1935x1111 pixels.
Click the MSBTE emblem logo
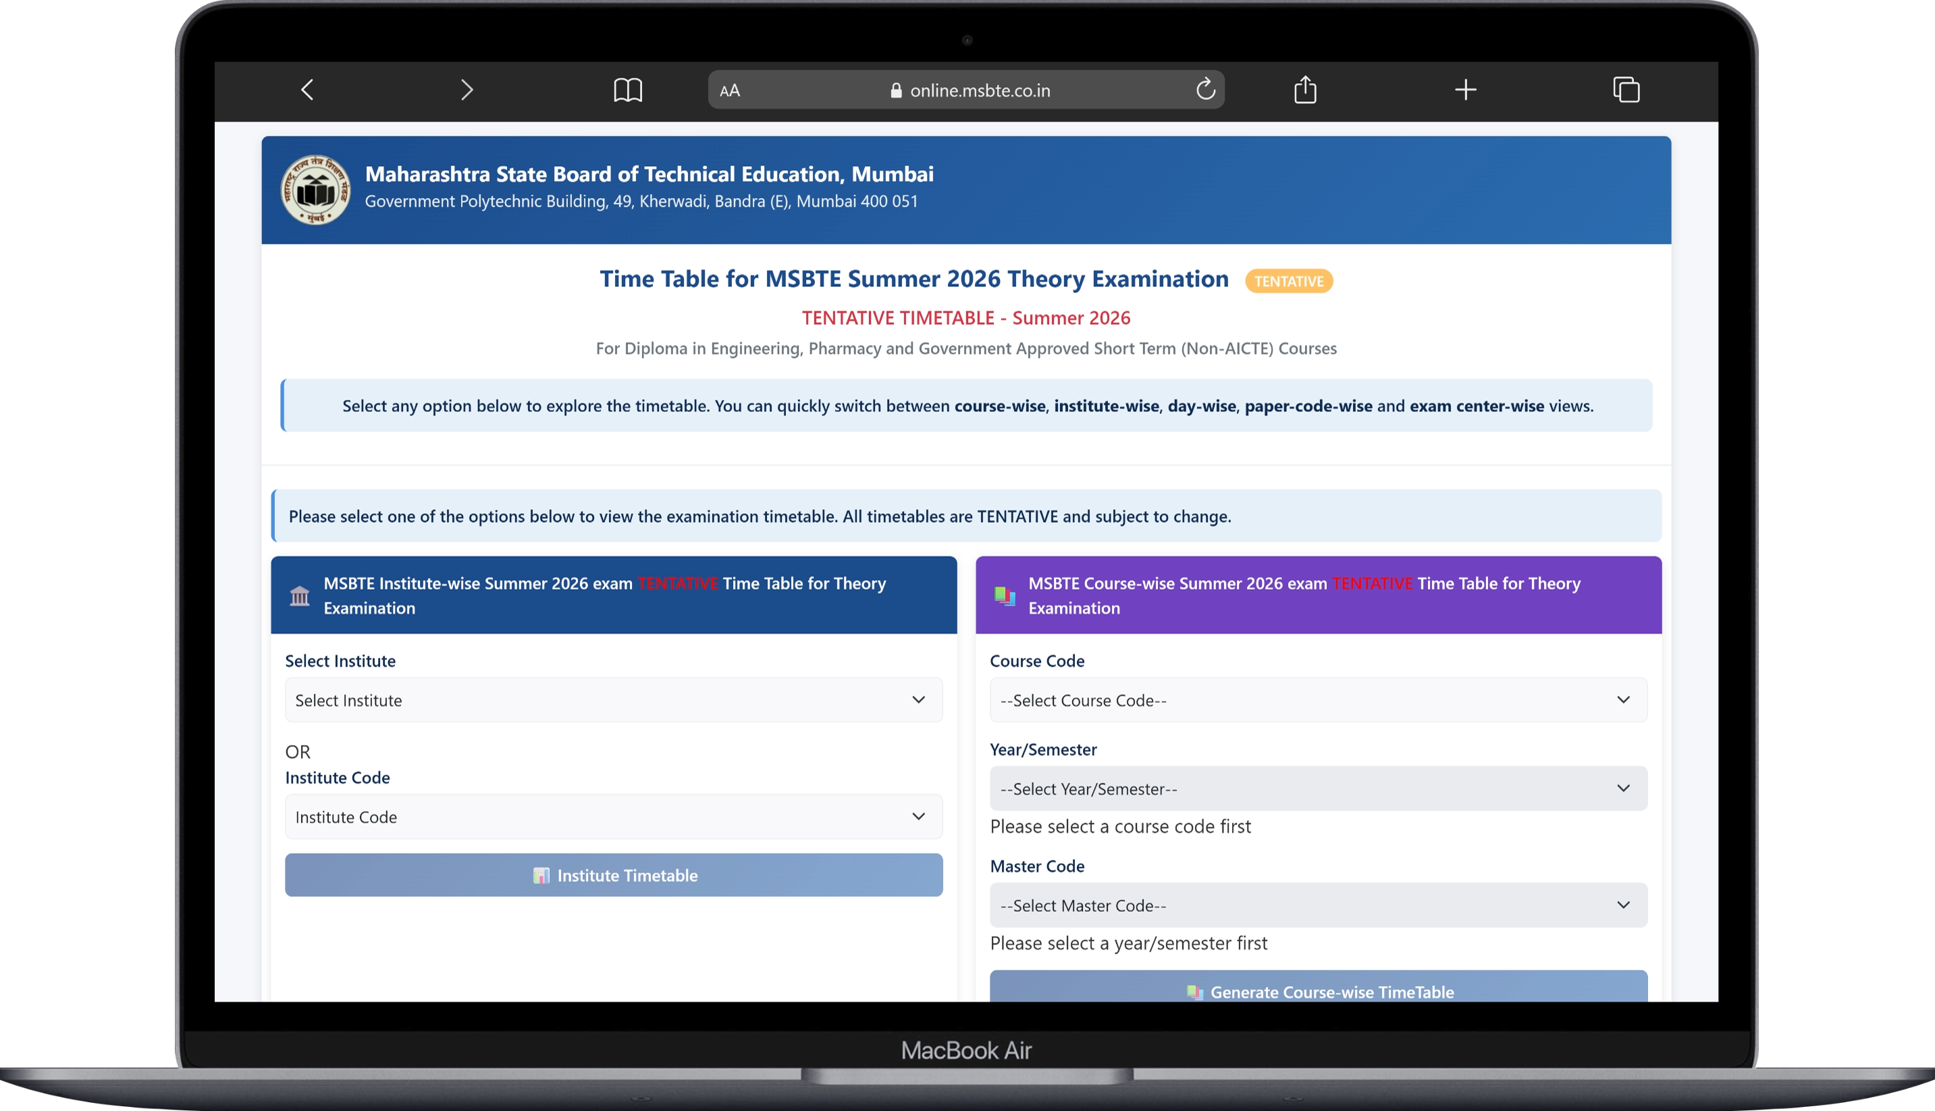click(x=315, y=190)
